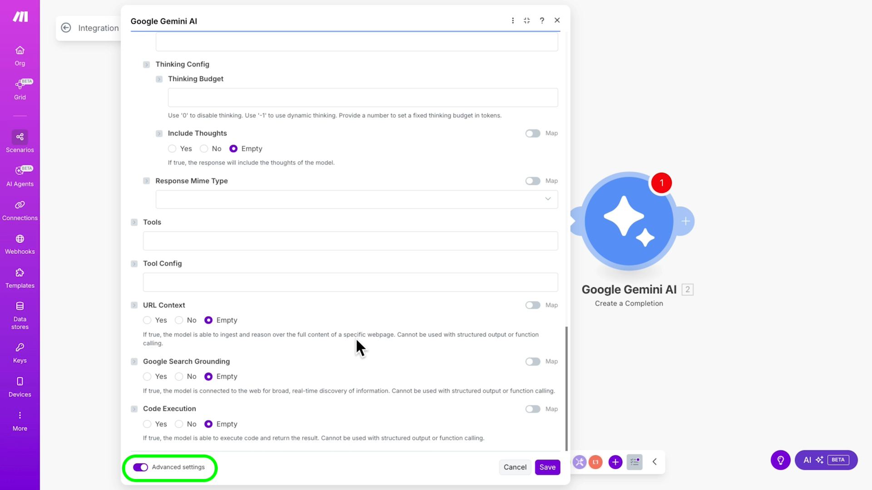Open Connections in sidebar

pyautogui.click(x=20, y=211)
